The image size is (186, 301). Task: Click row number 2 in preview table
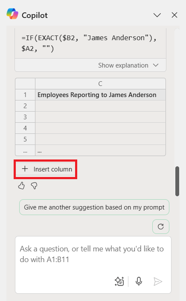(x=25, y=106)
